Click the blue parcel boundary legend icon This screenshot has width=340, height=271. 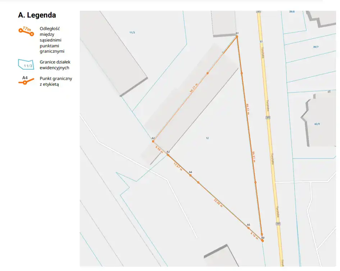tap(26, 65)
